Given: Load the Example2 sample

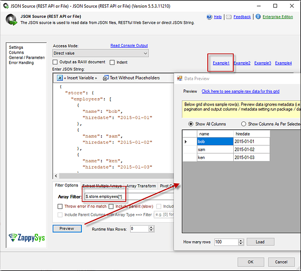Looking at the screenshot, I should tap(242, 63).
